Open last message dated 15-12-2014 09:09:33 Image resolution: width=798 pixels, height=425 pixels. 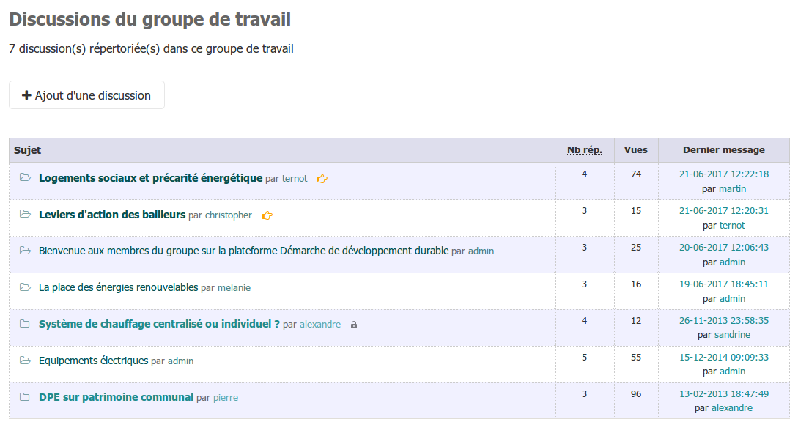pos(724,358)
